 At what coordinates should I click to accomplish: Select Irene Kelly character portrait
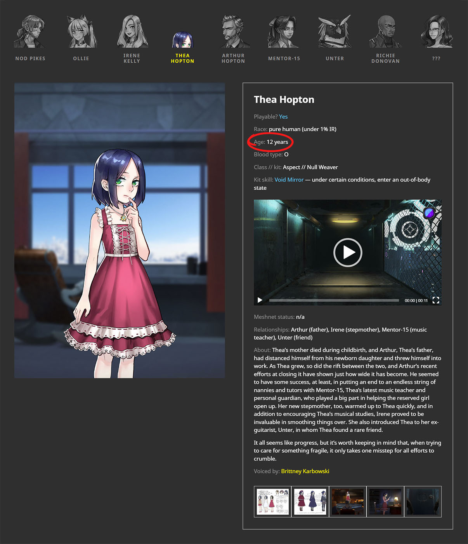pyautogui.click(x=132, y=31)
